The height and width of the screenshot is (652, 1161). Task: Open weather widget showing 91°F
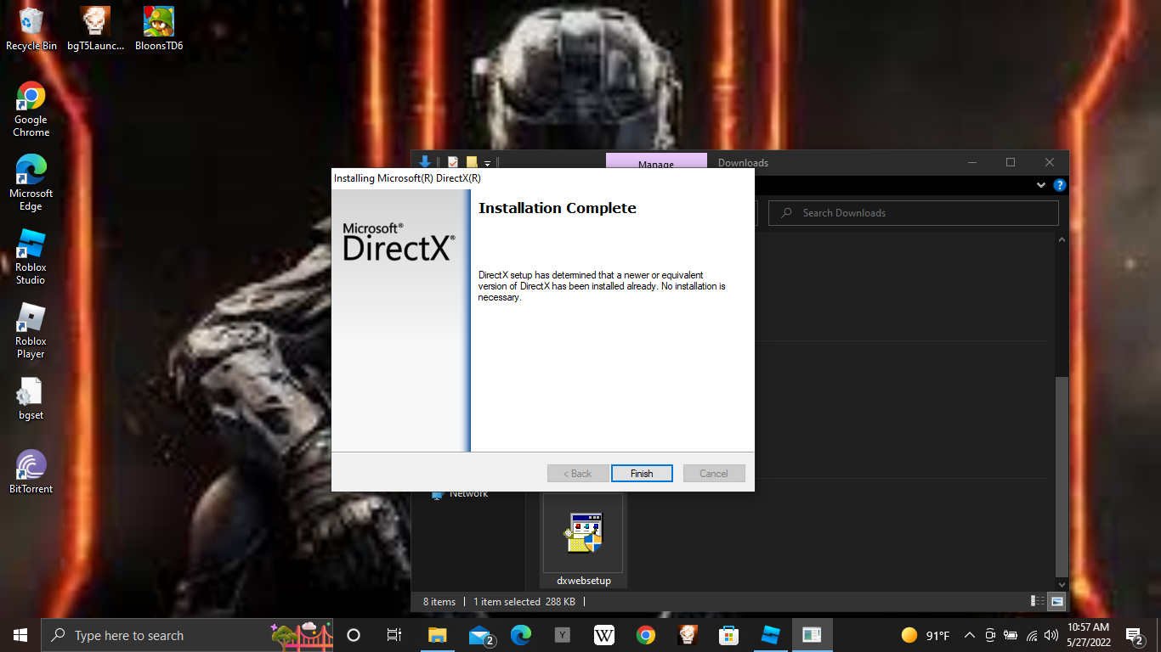coord(926,635)
